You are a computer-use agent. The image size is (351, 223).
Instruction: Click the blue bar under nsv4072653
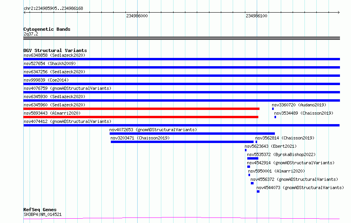[192, 134]
